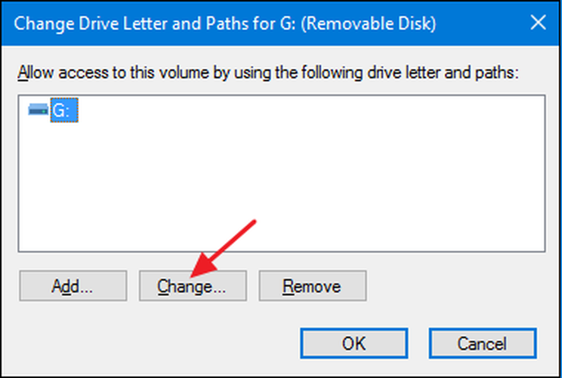This screenshot has height=378, width=562.
Task: Click the red arrow annotation
Action: pyautogui.click(x=223, y=248)
